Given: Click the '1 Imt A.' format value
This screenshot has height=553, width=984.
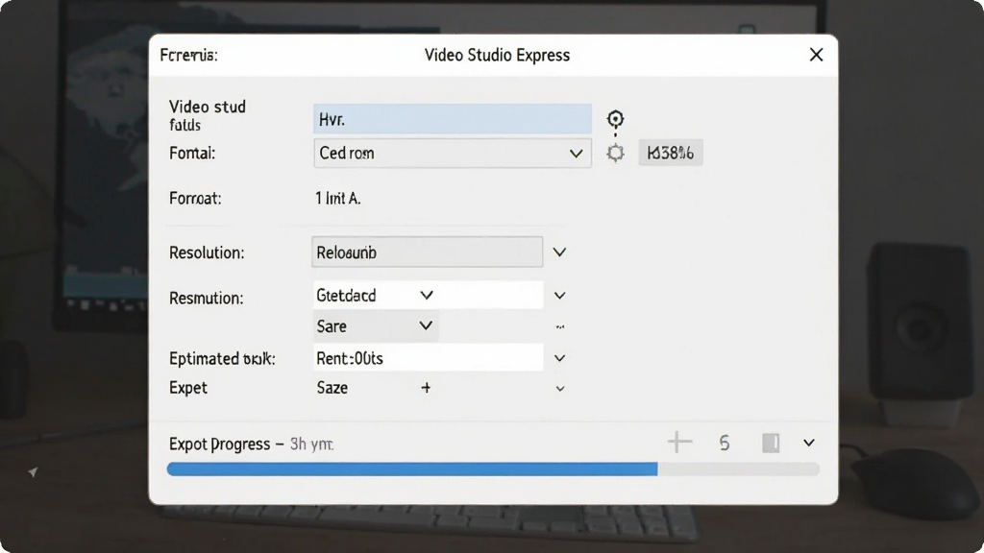Looking at the screenshot, I should click(x=337, y=199).
